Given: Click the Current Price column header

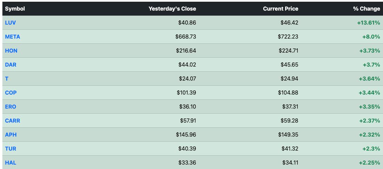Looking at the screenshot, I should click(x=281, y=9).
